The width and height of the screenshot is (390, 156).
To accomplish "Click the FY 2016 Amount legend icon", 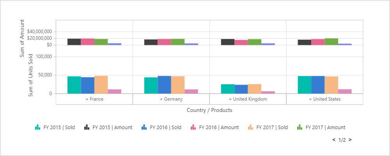I will pos(193,127).
